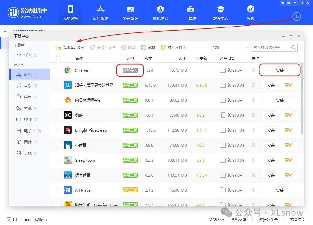Select 铃声 in the sidebar
The width and height of the screenshot is (313, 225).
(x=29, y=97)
